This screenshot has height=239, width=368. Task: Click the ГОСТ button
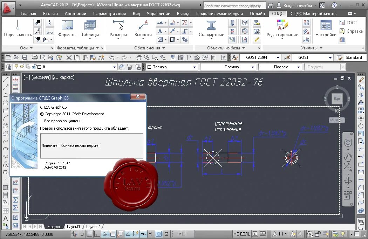(348, 22)
